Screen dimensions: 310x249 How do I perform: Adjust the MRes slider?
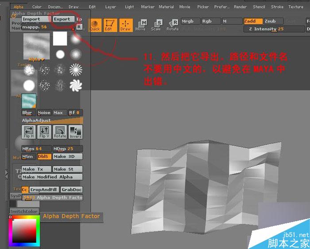click(36, 149)
